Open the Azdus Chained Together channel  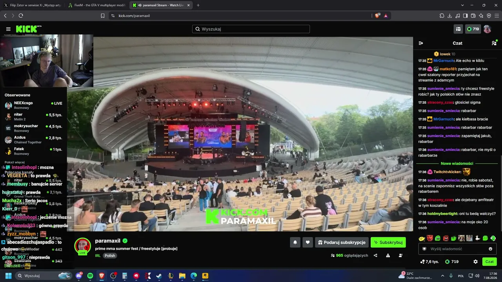(33, 140)
